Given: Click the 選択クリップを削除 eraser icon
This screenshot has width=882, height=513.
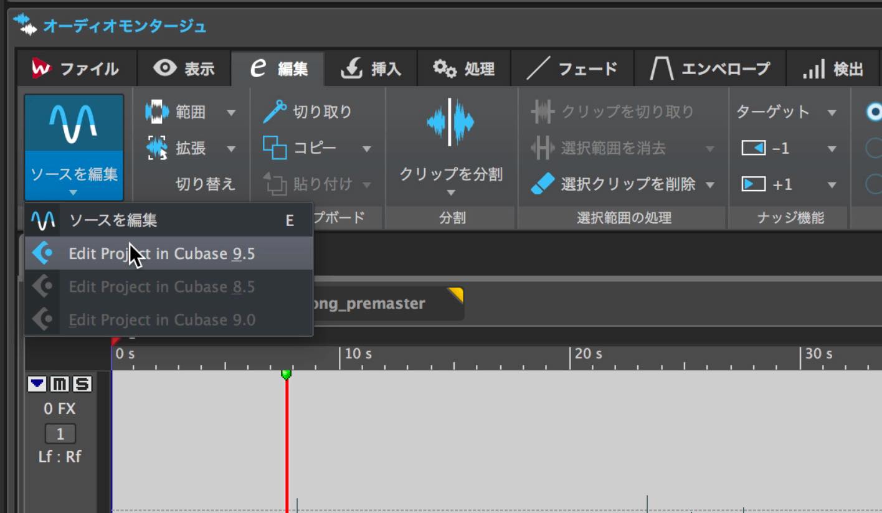Looking at the screenshot, I should tap(543, 184).
